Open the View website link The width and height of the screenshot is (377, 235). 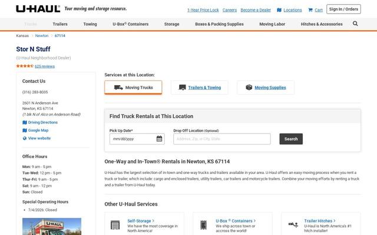coord(39,138)
